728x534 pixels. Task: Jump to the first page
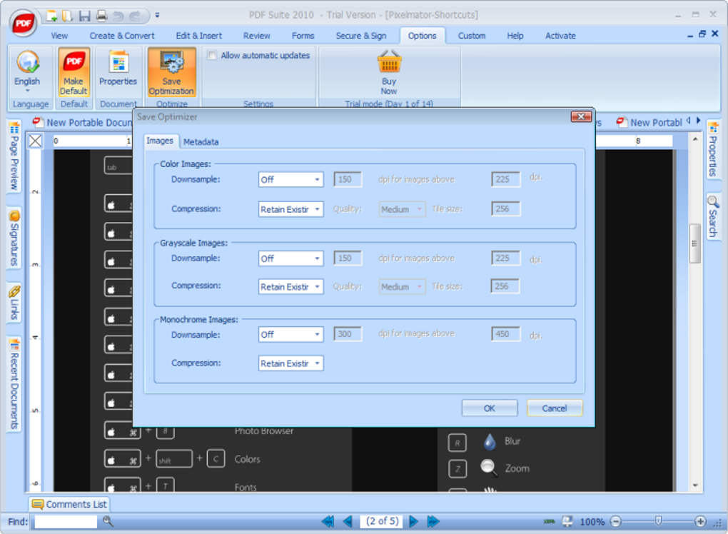click(328, 521)
